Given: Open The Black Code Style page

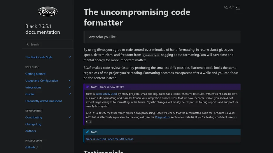Looking at the screenshot, I should tap(39, 57).
